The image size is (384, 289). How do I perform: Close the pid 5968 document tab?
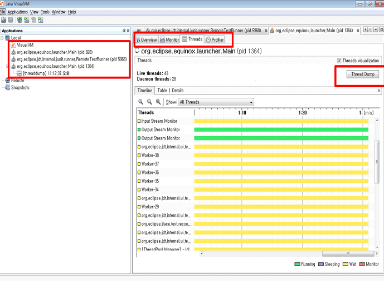(x=266, y=31)
